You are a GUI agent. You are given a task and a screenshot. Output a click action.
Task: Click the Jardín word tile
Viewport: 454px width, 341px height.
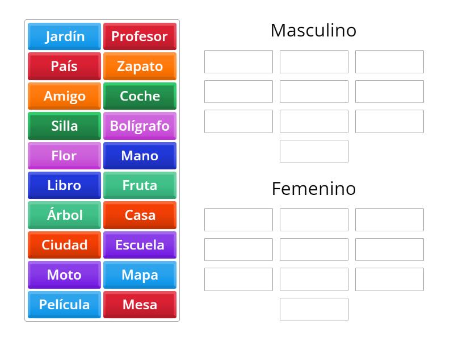pos(64,36)
